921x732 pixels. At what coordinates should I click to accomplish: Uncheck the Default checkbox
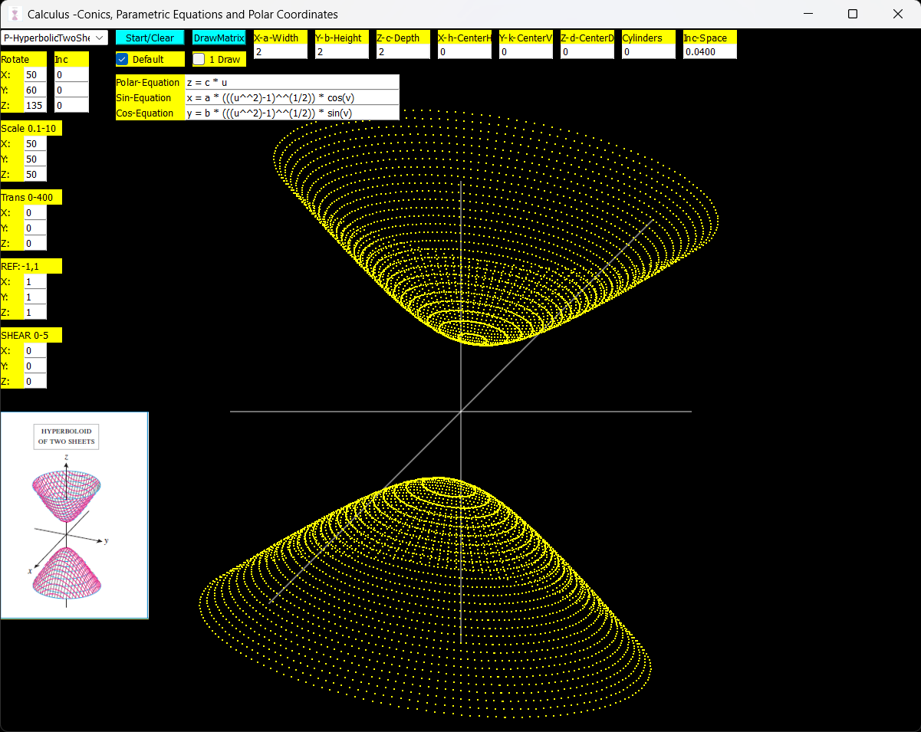coord(123,59)
